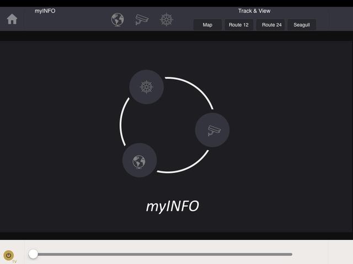This screenshot has height=264, width=353.
Task: Click the ship's wheel icon in toolbar
Action: click(x=167, y=20)
